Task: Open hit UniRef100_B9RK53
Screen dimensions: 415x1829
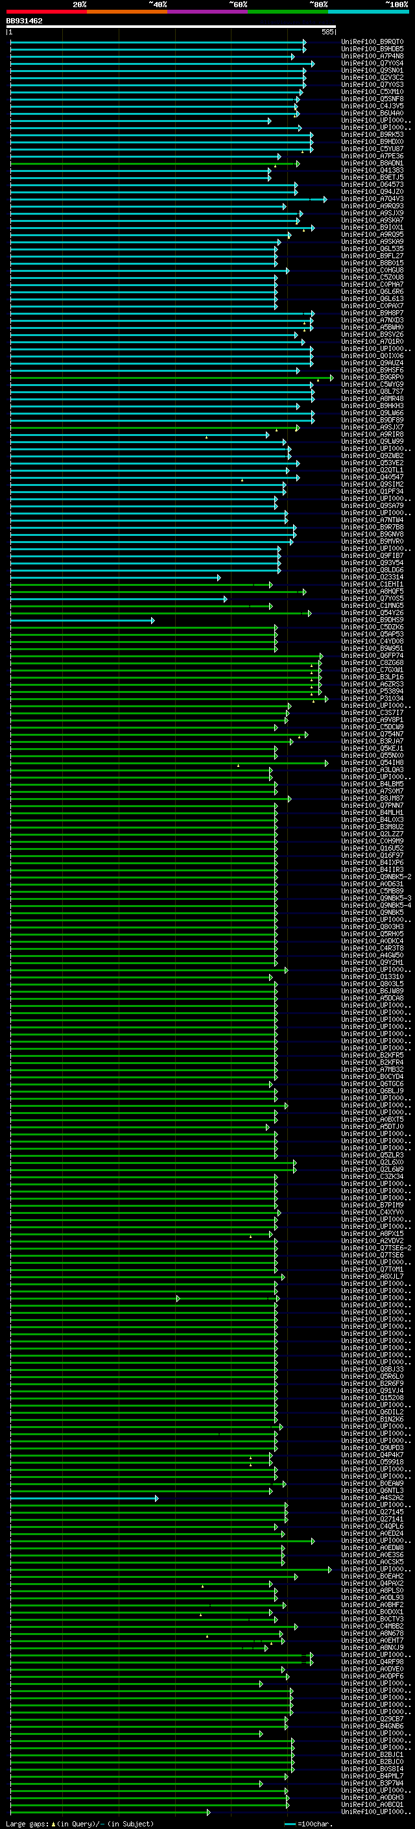Action: pyautogui.click(x=372, y=135)
